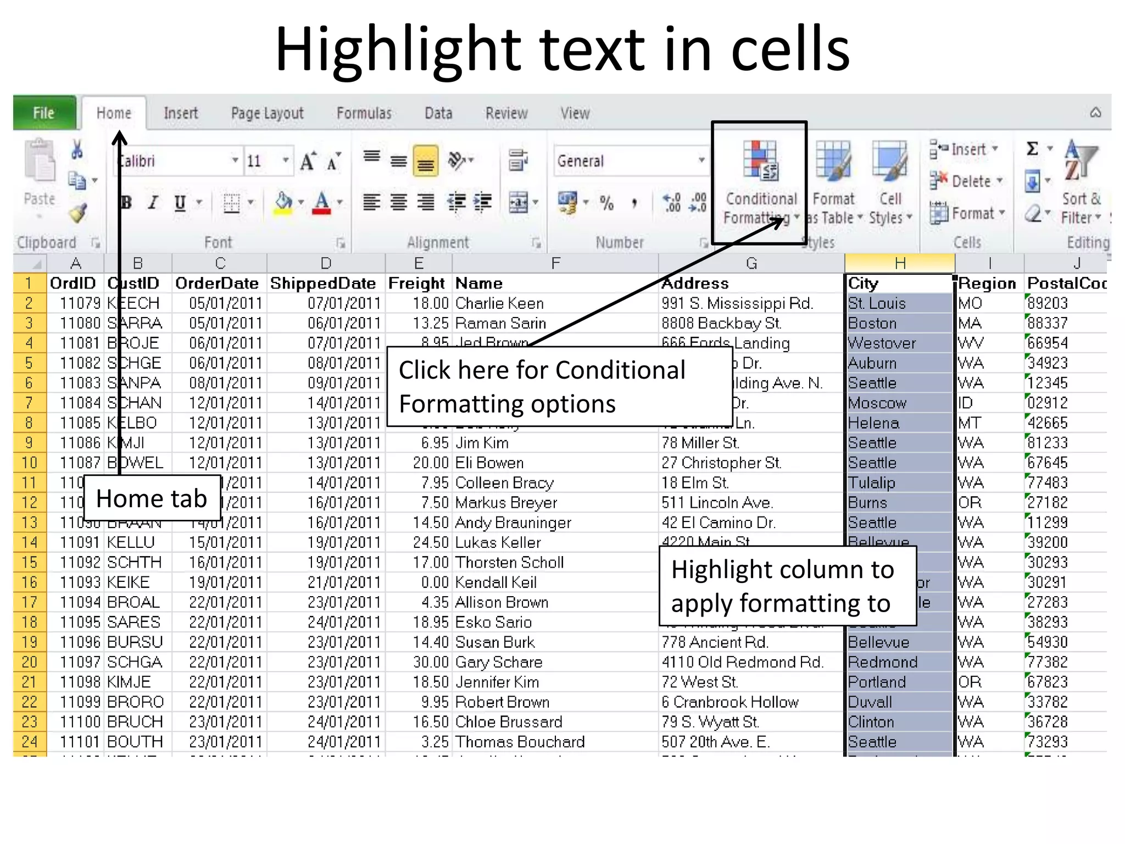This screenshot has width=1125, height=844.
Task: Apply Percent Style
Action: point(606,203)
